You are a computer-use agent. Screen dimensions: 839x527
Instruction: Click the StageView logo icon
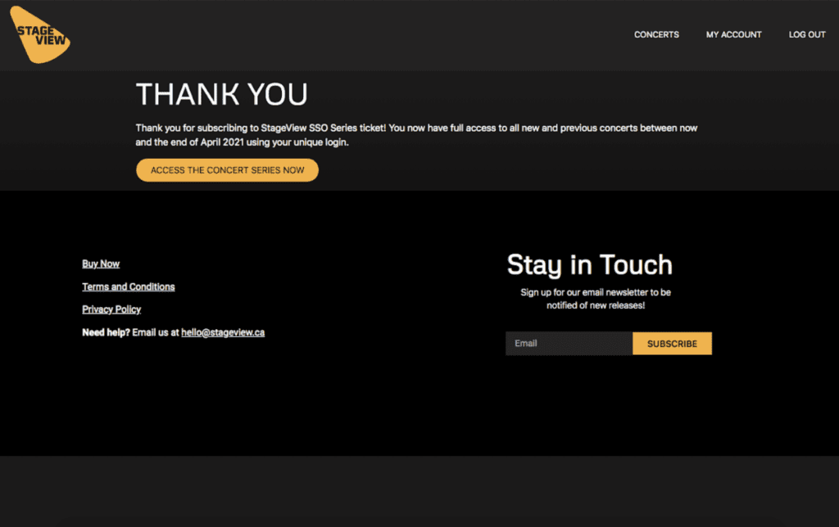pyautogui.click(x=40, y=34)
